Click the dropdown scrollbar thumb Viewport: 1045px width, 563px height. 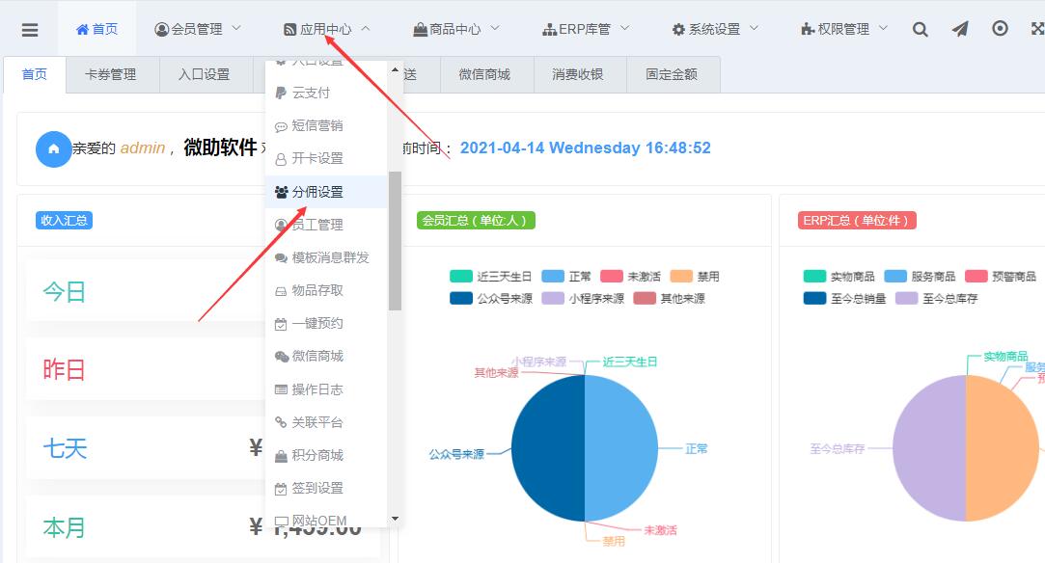pyautogui.click(x=396, y=241)
